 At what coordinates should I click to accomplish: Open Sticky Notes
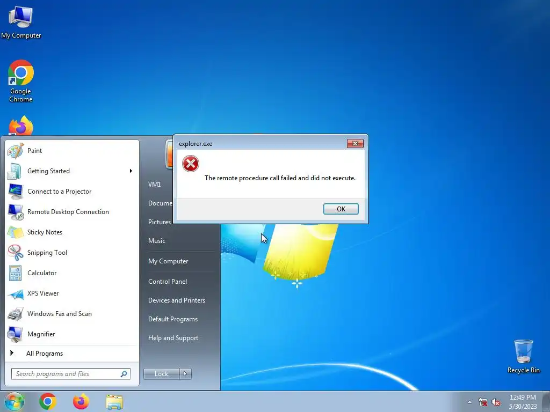72,232
